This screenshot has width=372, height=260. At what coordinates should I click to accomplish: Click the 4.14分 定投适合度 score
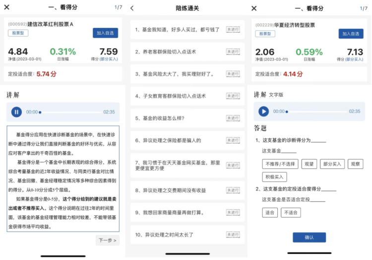coord(293,74)
